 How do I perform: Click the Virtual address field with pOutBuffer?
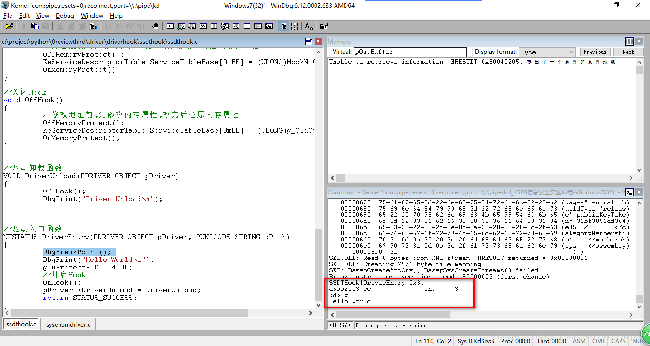click(410, 52)
